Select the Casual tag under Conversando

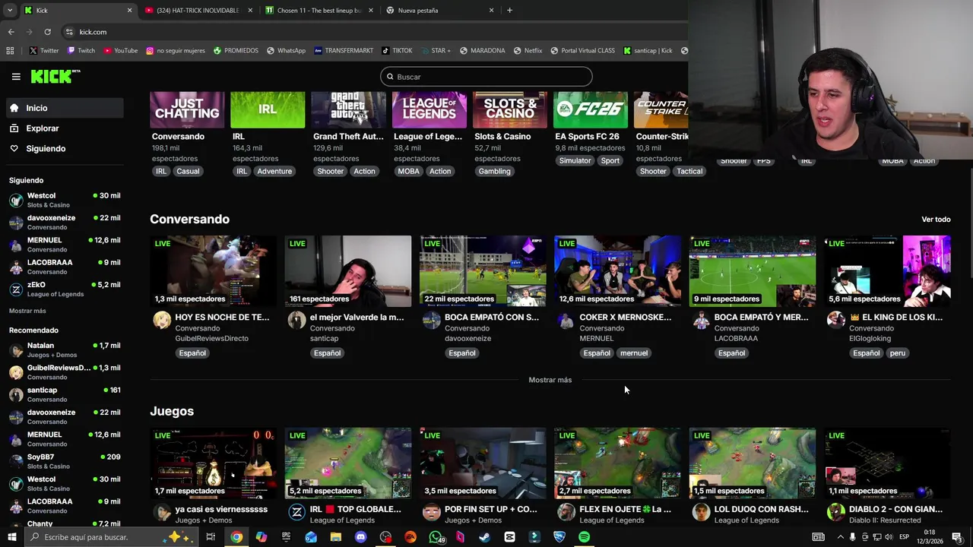click(x=188, y=171)
